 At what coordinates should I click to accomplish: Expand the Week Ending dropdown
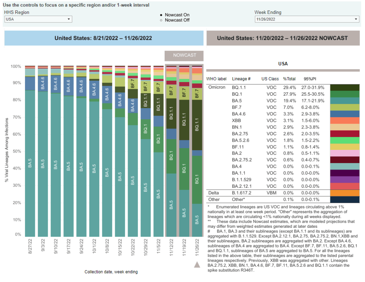click(x=307, y=19)
